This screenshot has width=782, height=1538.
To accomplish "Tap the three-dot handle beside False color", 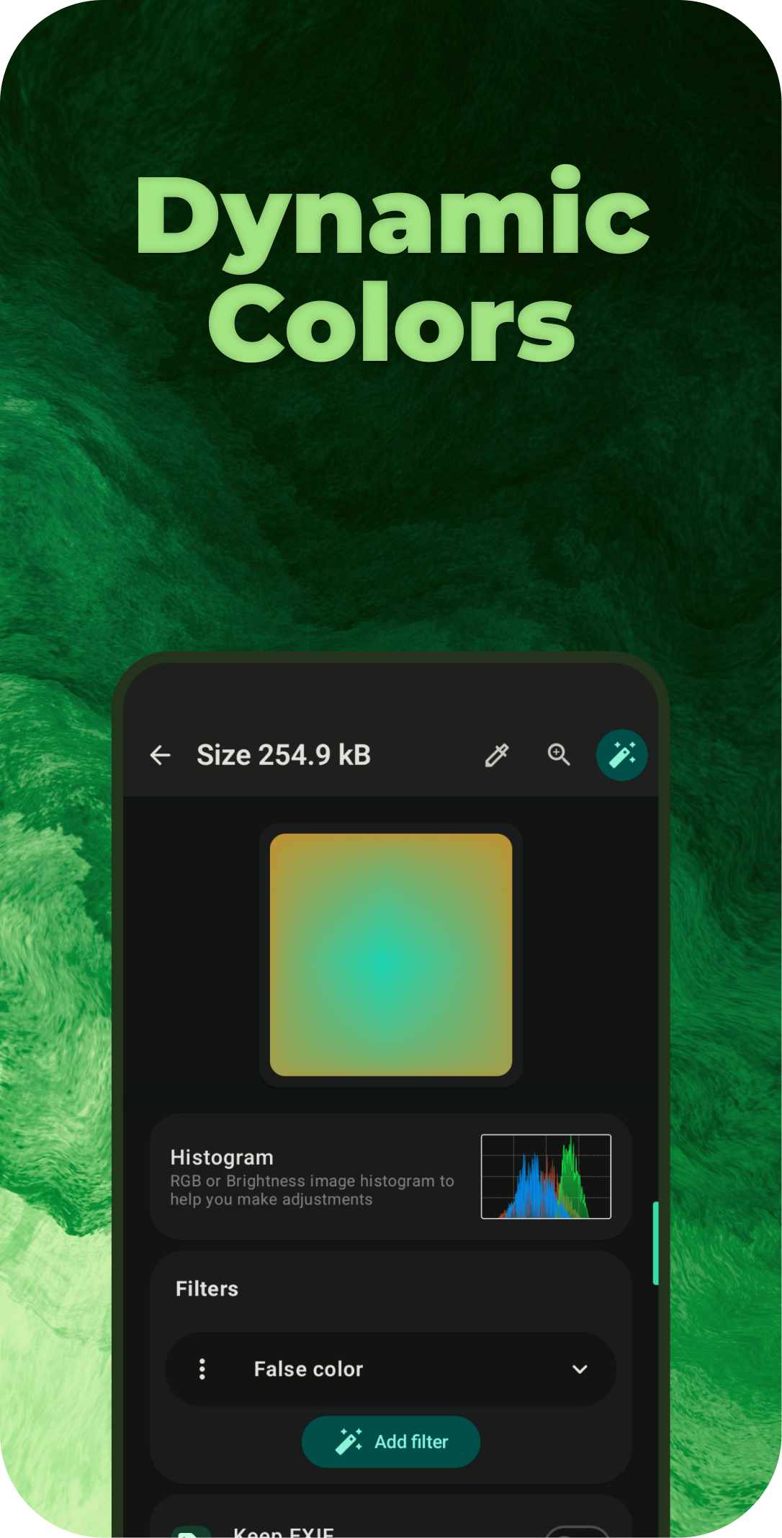I will tap(202, 1369).
